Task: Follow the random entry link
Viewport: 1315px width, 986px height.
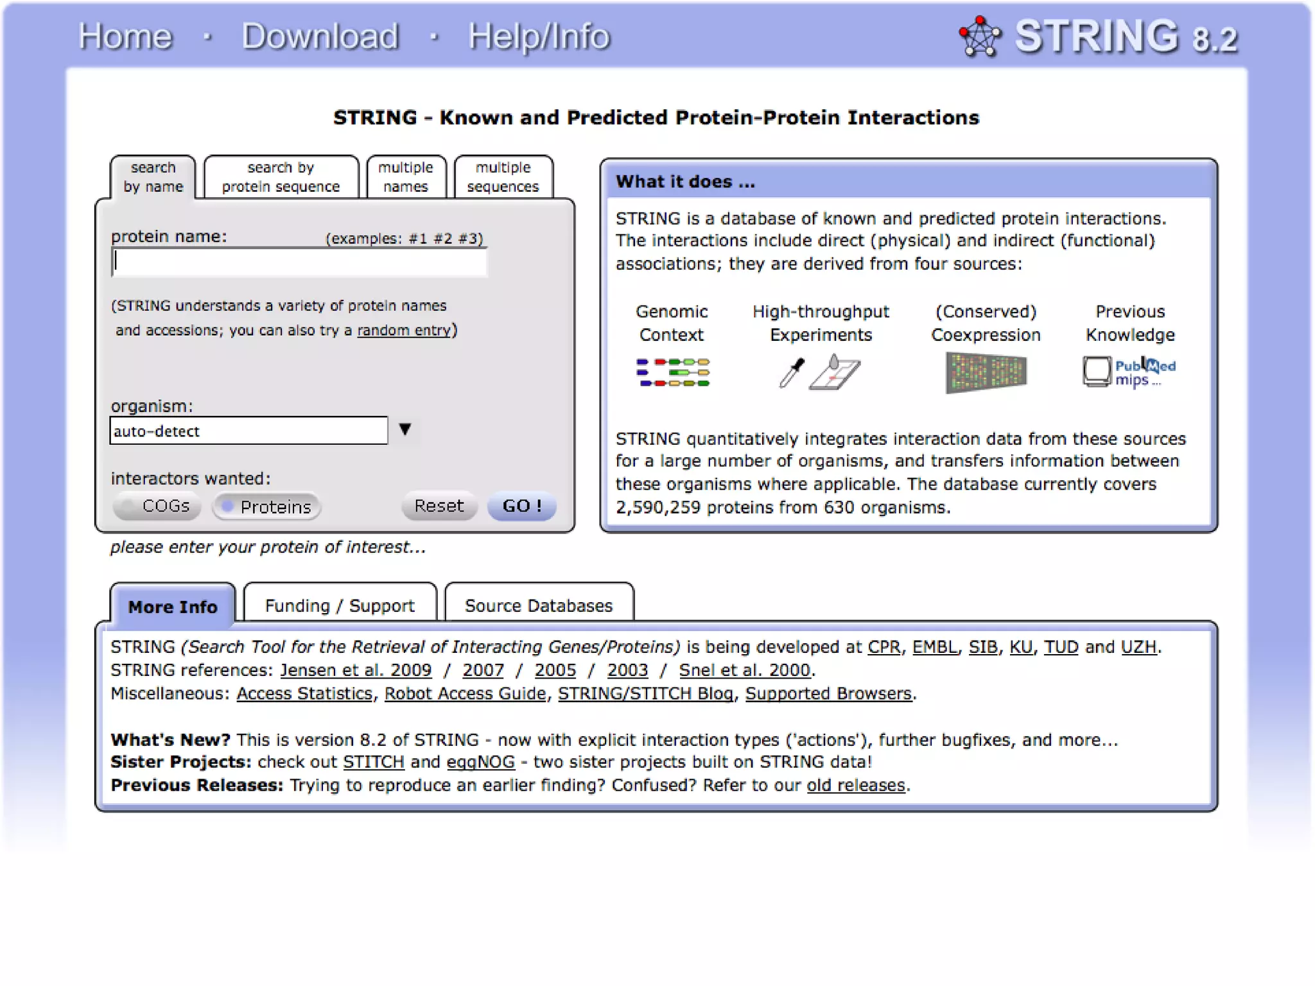Action: click(x=404, y=330)
